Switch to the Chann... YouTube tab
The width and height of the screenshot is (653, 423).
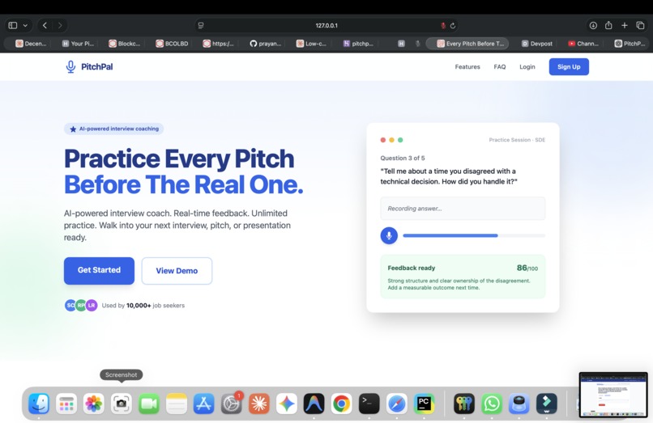(583, 44)
